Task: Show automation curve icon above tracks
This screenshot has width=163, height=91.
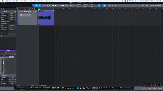Action: coord(25,9)
